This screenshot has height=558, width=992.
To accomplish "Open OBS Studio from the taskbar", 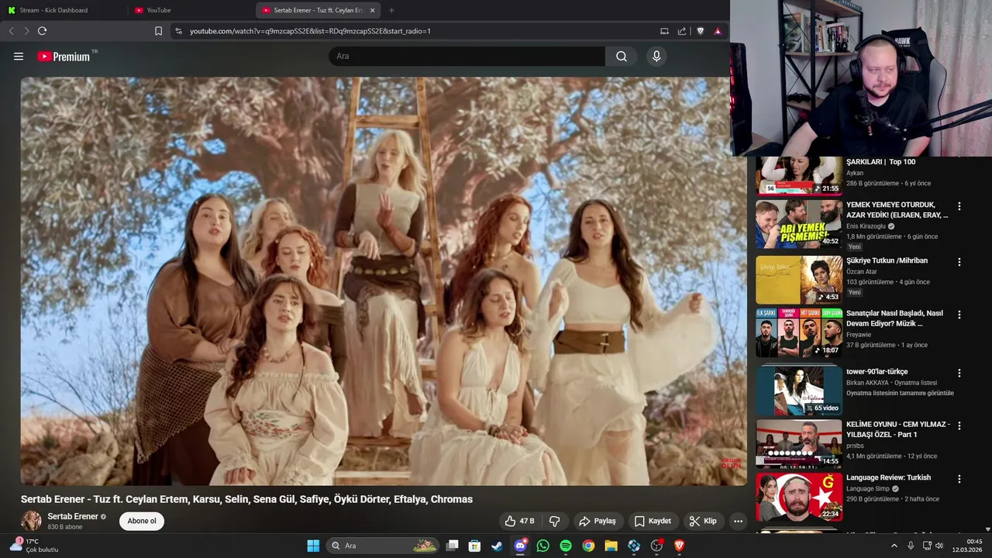I will [656, 546].
